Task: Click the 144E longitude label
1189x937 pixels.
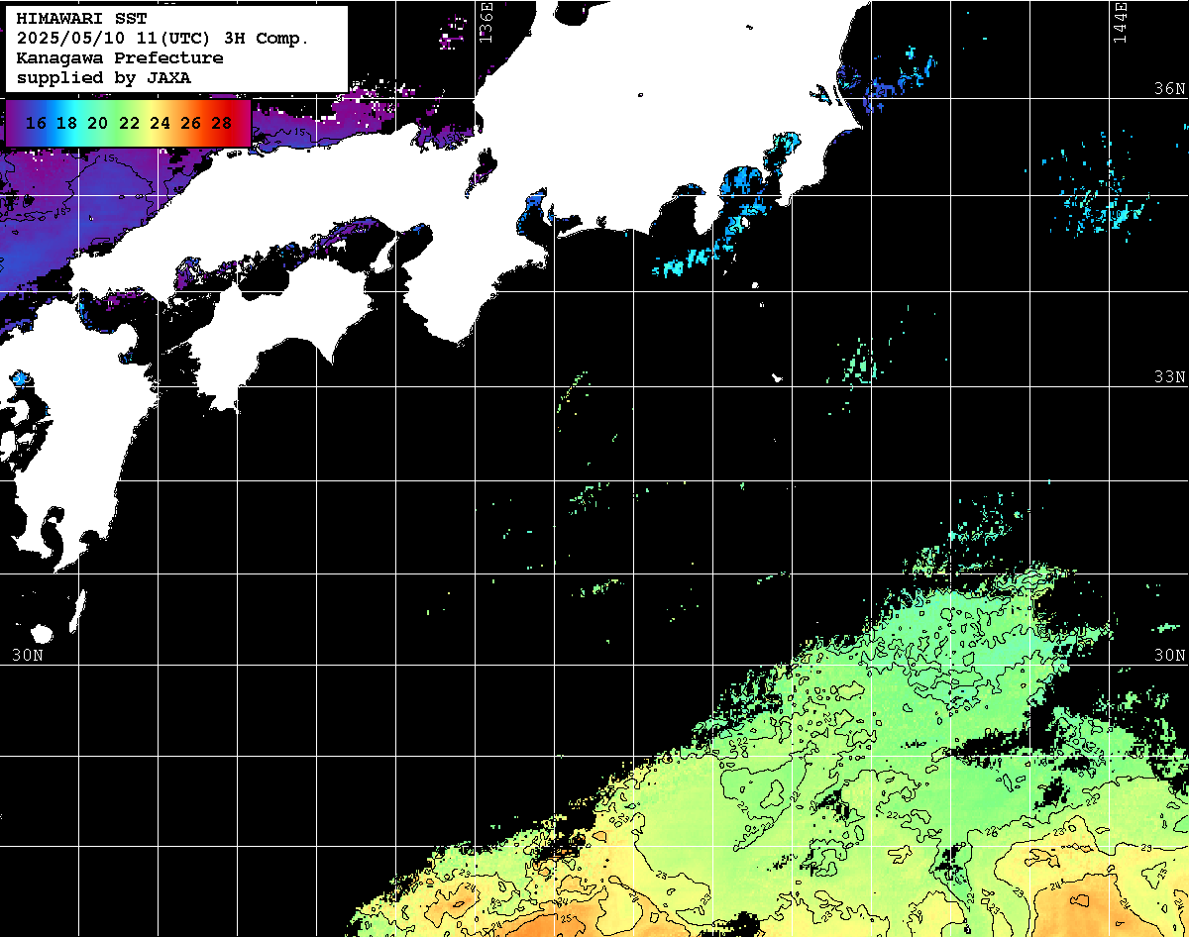Action: (x=1120, y=22)
